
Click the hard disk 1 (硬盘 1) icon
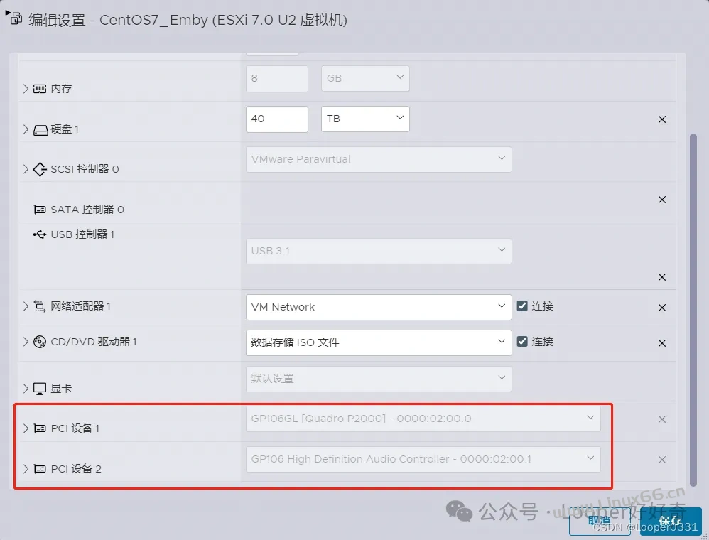40,130
